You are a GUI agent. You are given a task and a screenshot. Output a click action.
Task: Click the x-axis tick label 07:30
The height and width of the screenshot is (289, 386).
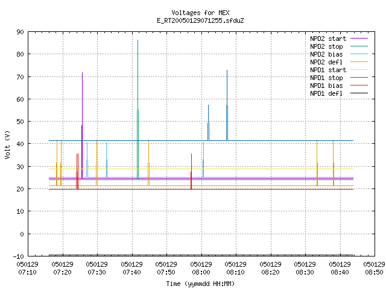click(x=96, y=272)
